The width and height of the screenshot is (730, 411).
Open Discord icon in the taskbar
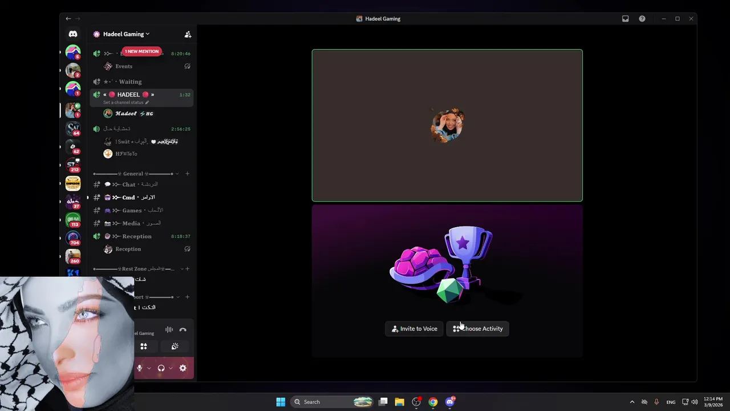(x=450, y=402)
